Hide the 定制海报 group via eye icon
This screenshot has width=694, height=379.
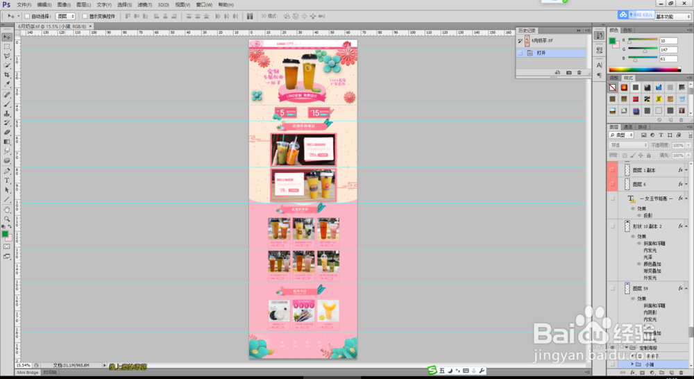coord(612,348)
